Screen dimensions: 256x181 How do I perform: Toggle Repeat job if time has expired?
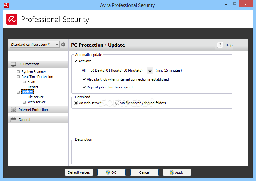(84, 87)
